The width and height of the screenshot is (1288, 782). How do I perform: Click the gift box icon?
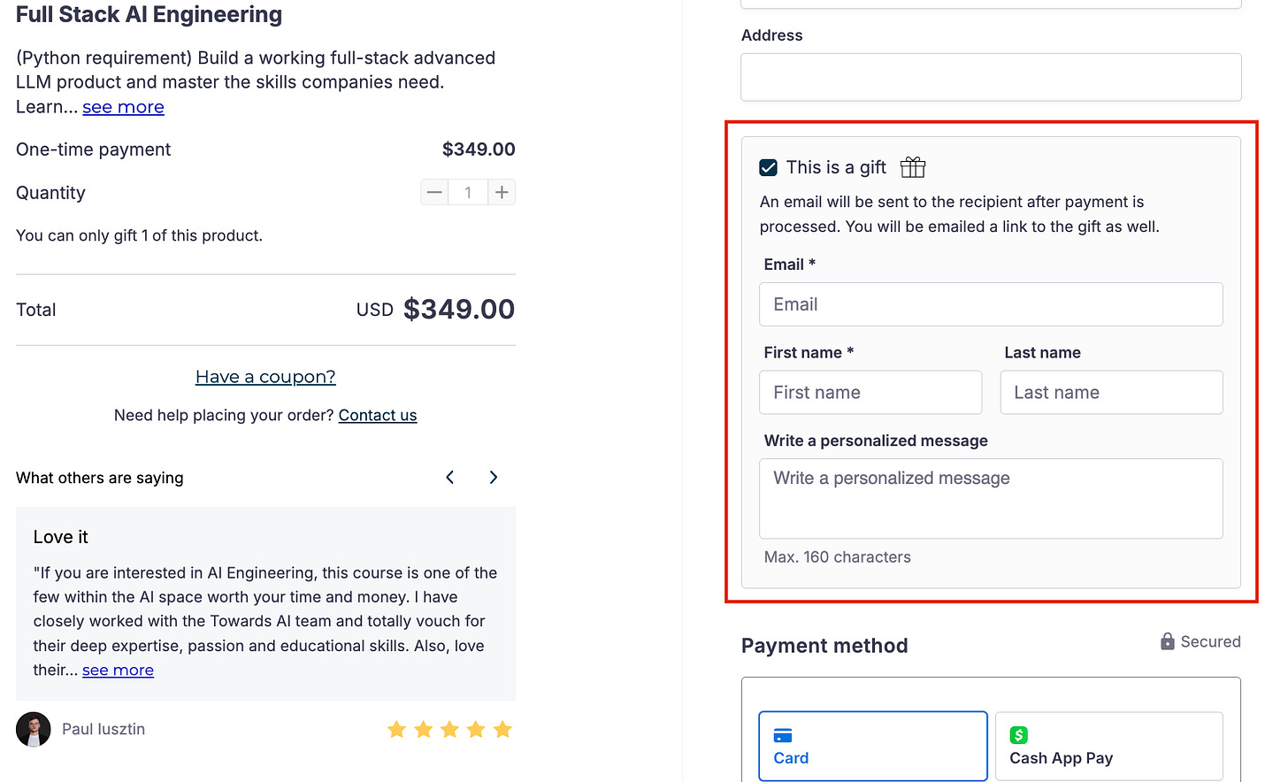[x=913, y=167]
